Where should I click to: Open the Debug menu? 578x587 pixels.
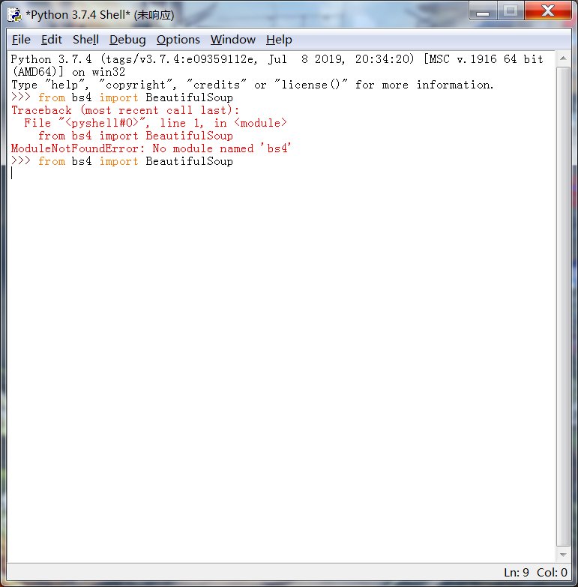(x=127, y=40)
